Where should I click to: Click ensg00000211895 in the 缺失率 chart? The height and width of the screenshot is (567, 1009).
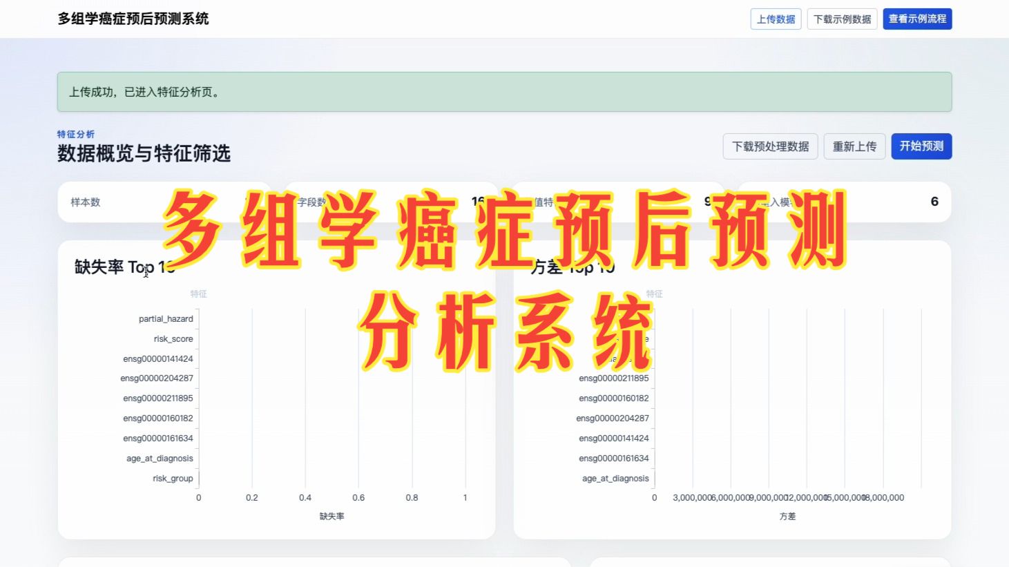(158, 398)
